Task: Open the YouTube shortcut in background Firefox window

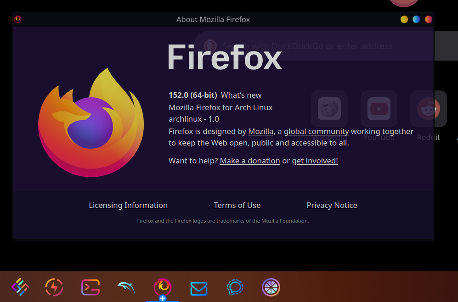Action: pyautogui.click(x=379, y=109)
